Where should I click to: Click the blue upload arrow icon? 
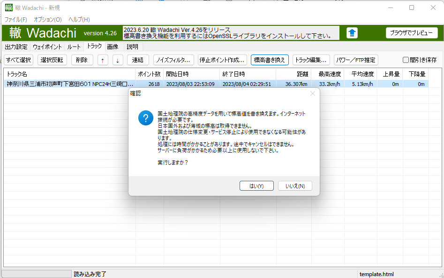tap(352, 33)
